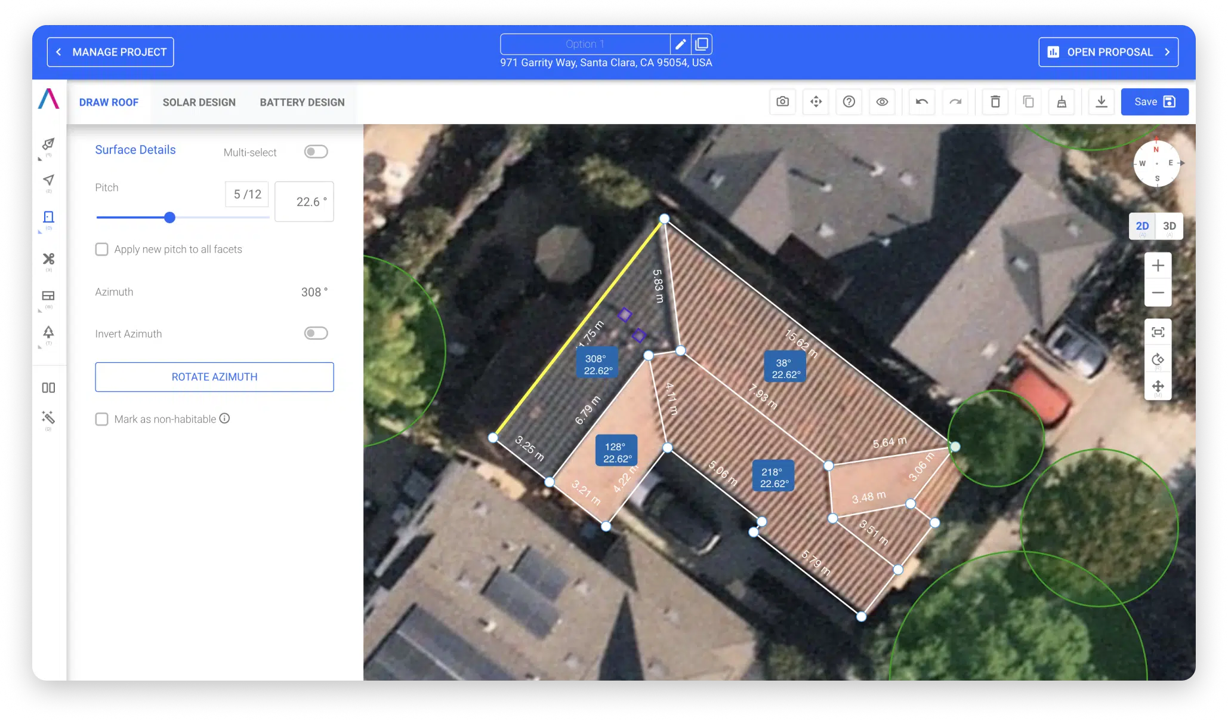Switch to the Draw Roof tab
1228x720 pixels.
(x=109, y=102)
